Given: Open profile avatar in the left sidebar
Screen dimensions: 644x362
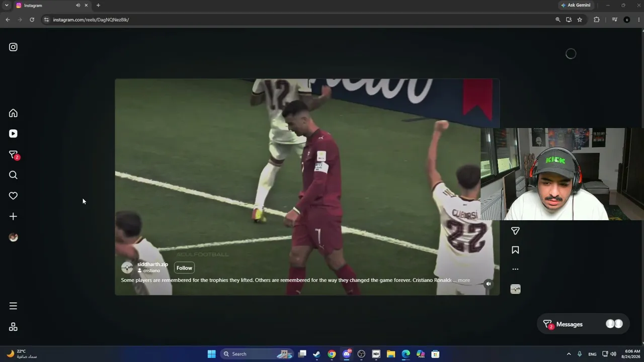Looking at the screenshot, I should click(13, 237).
